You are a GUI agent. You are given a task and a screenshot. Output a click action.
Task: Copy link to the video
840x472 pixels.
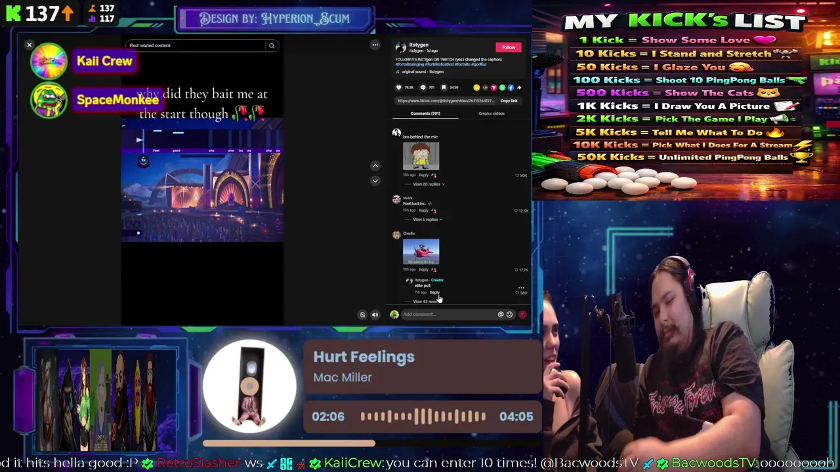[x=509, y=101]
